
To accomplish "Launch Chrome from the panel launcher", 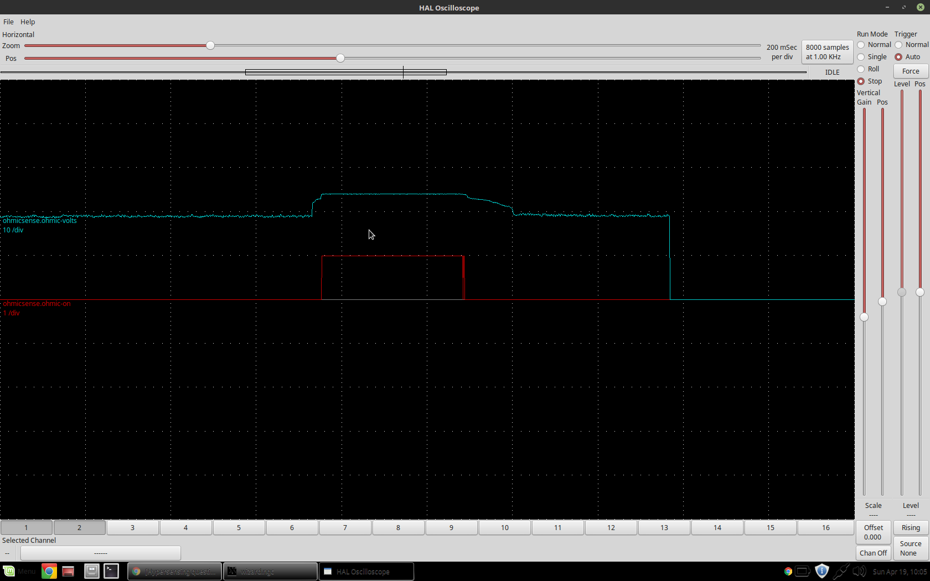I will point(49,571).
